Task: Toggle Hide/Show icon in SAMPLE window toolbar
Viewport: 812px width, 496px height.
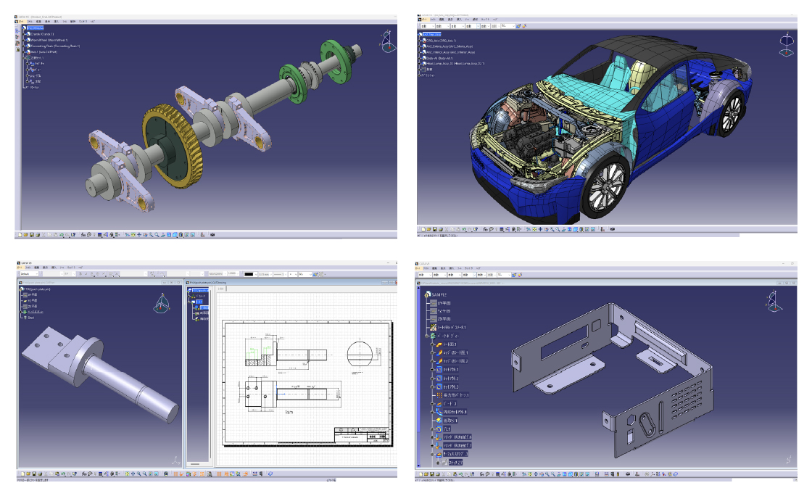Action: 581,474
